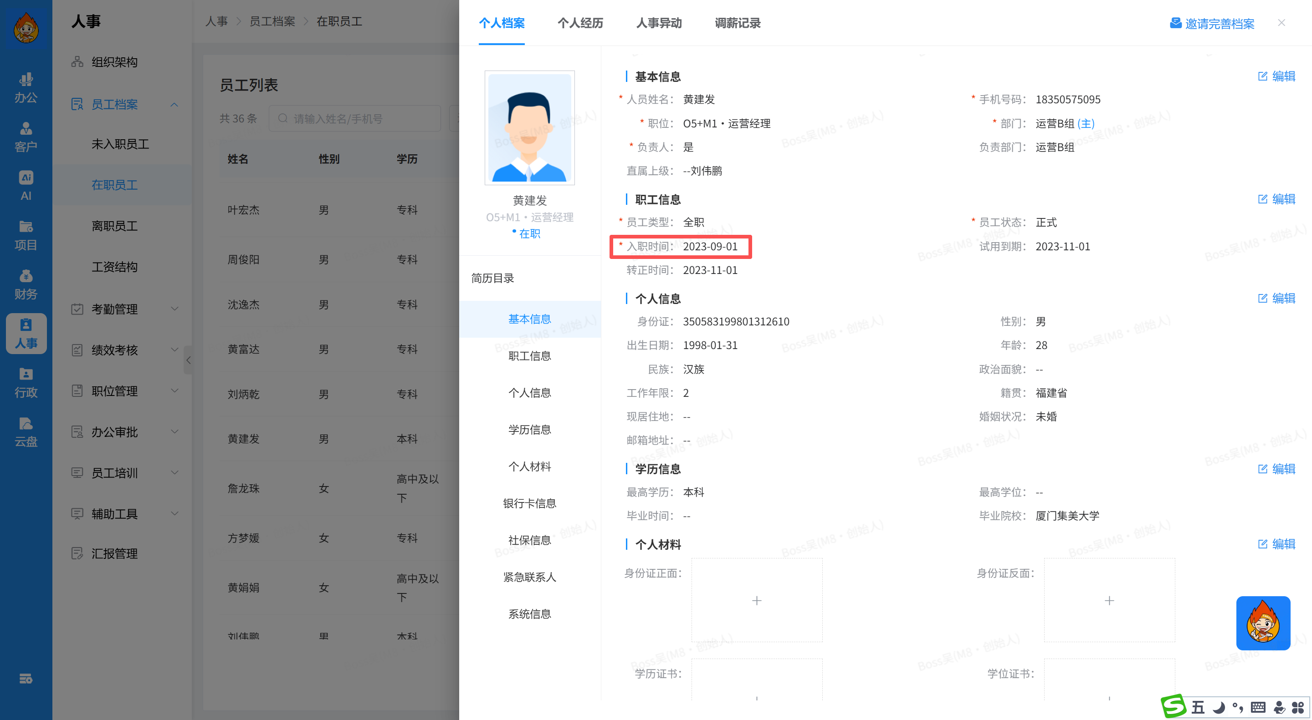
Task: Switch to the 个人经历 tab
Action: coord(579,23)
